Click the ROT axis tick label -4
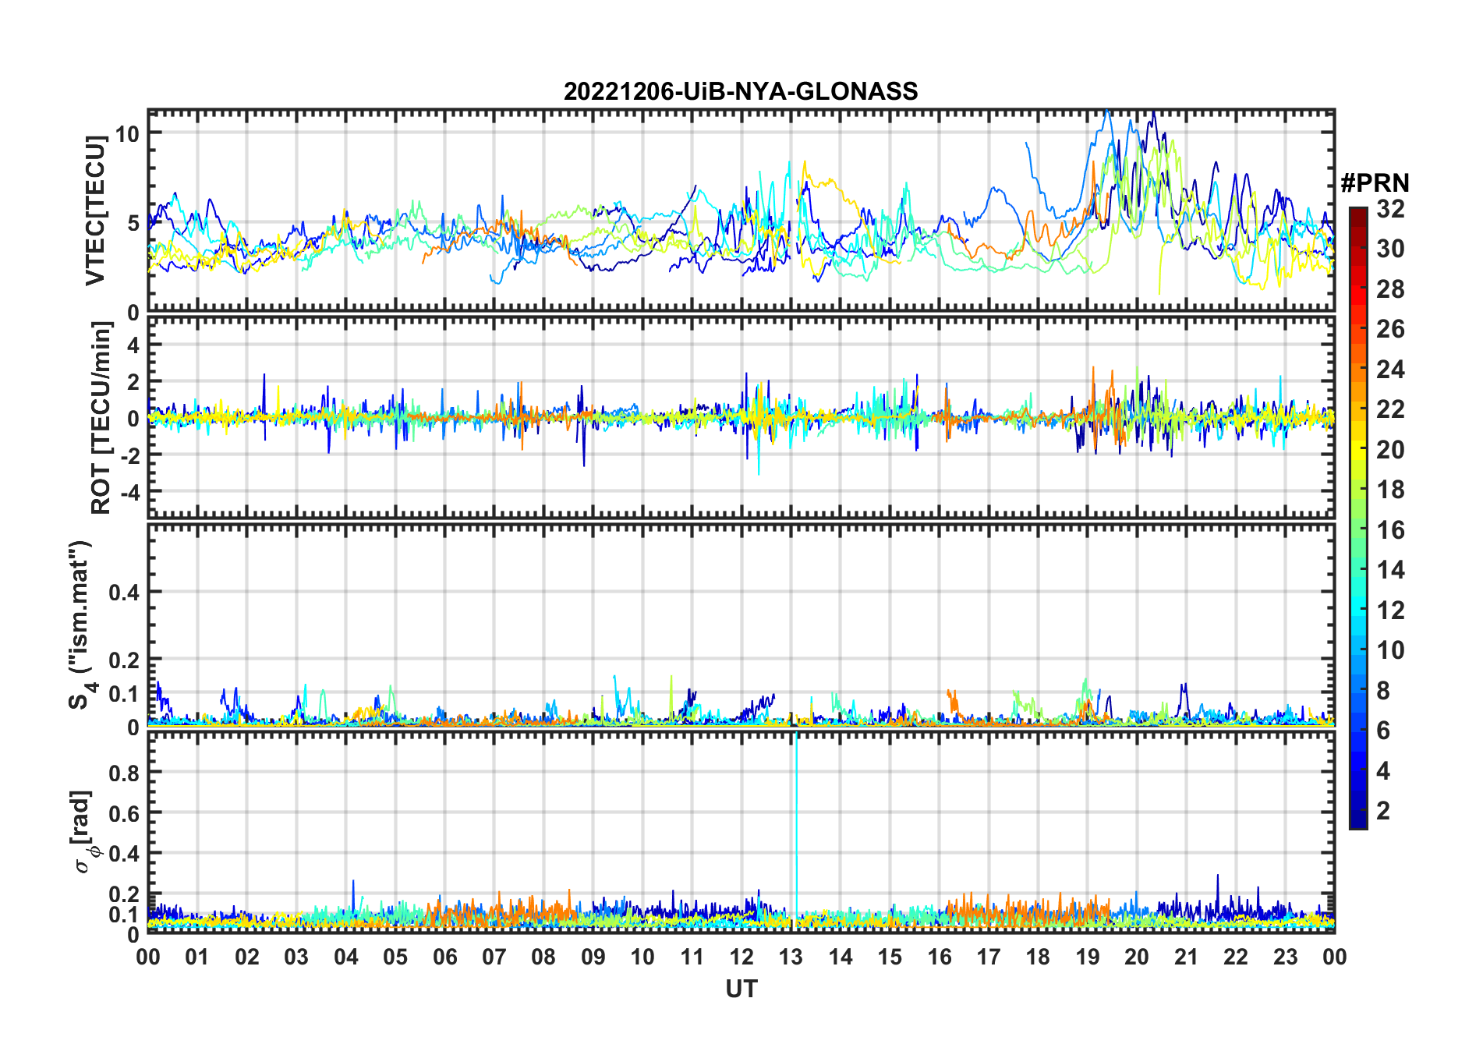This screenshot has height=1037, width=1483. [x=129, y=493]
